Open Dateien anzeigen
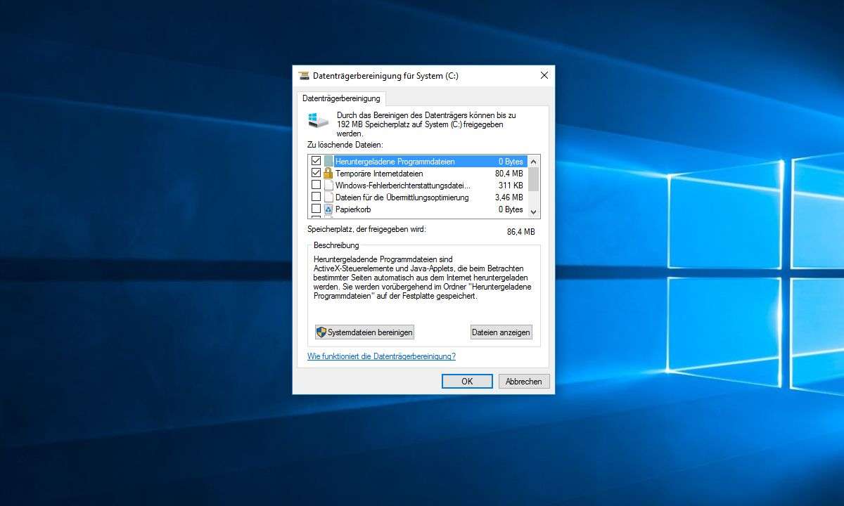Viewport: 844px width, 506px height. pos(501,332)
